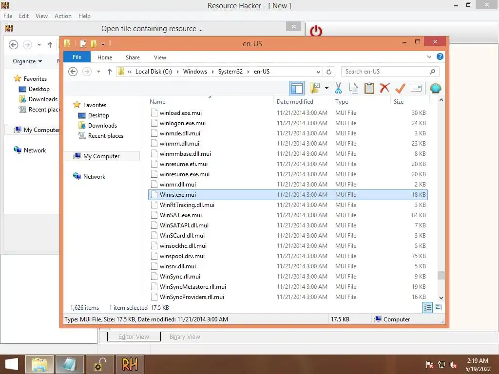499x374 pixels.
Task: Click the search magnifier icon
Action: pyautogui.click(x=432, y=72)
